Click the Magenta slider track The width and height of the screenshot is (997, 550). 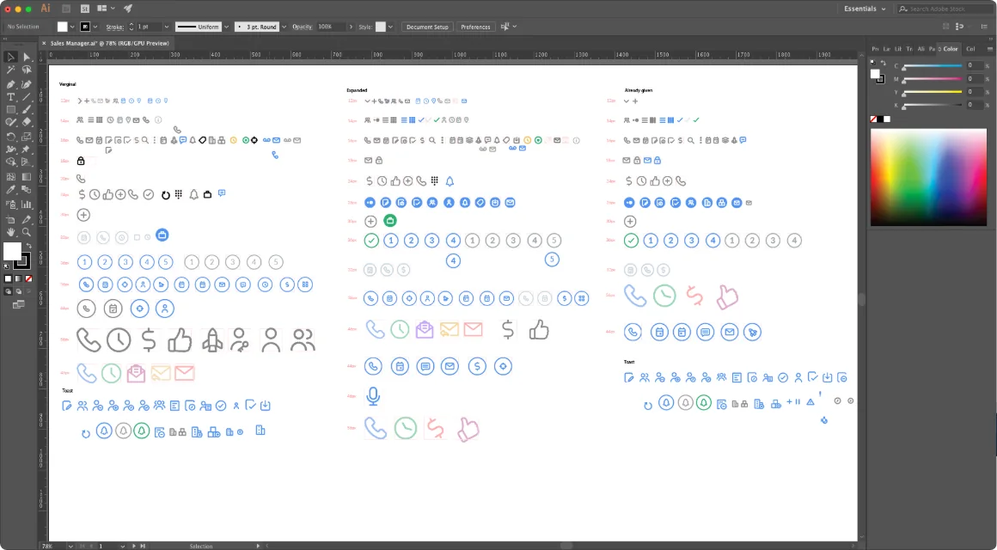[933, 79]
